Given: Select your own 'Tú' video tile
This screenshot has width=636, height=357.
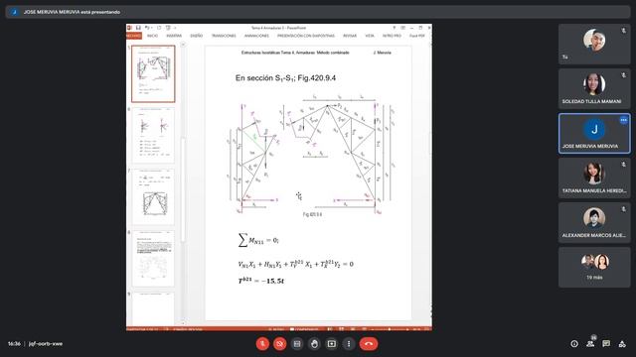Looking at the screenshot, I should [x=594, y=44].
